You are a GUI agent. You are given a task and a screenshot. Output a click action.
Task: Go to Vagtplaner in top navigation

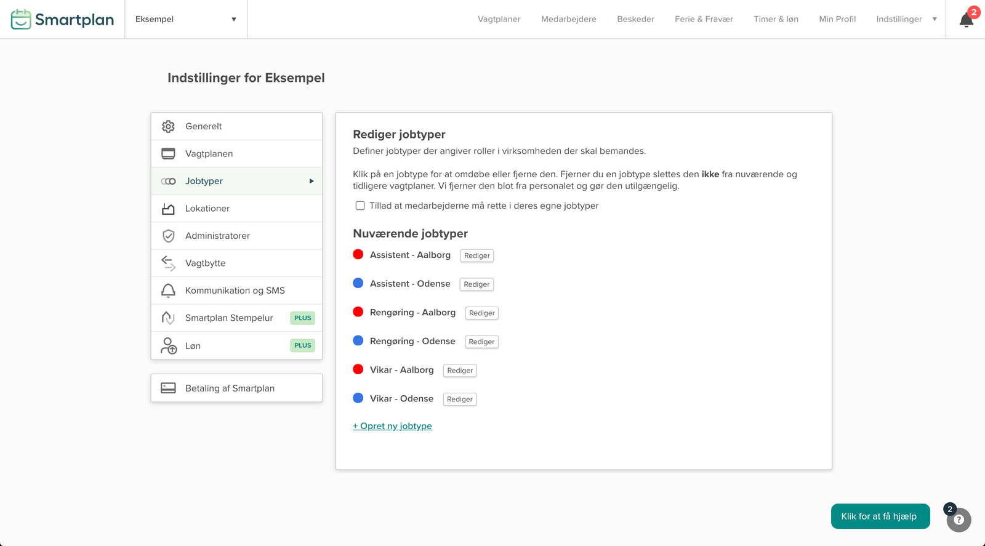coord(499,19)
